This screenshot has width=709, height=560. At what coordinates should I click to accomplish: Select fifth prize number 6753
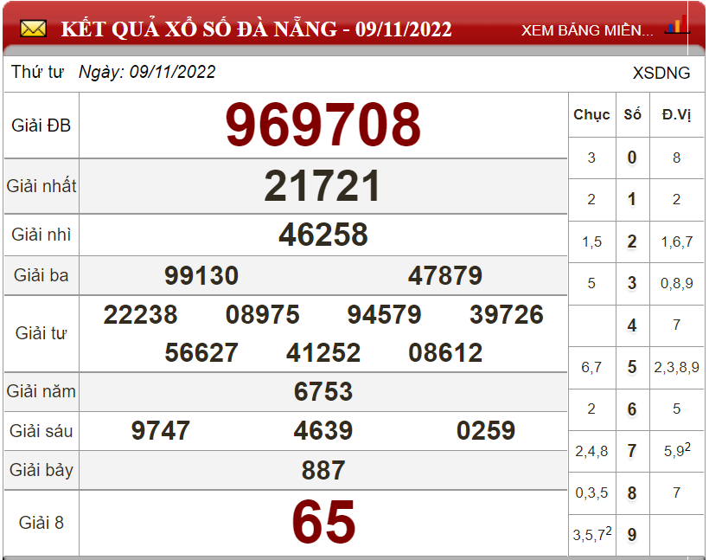click(x=323, y=391)
